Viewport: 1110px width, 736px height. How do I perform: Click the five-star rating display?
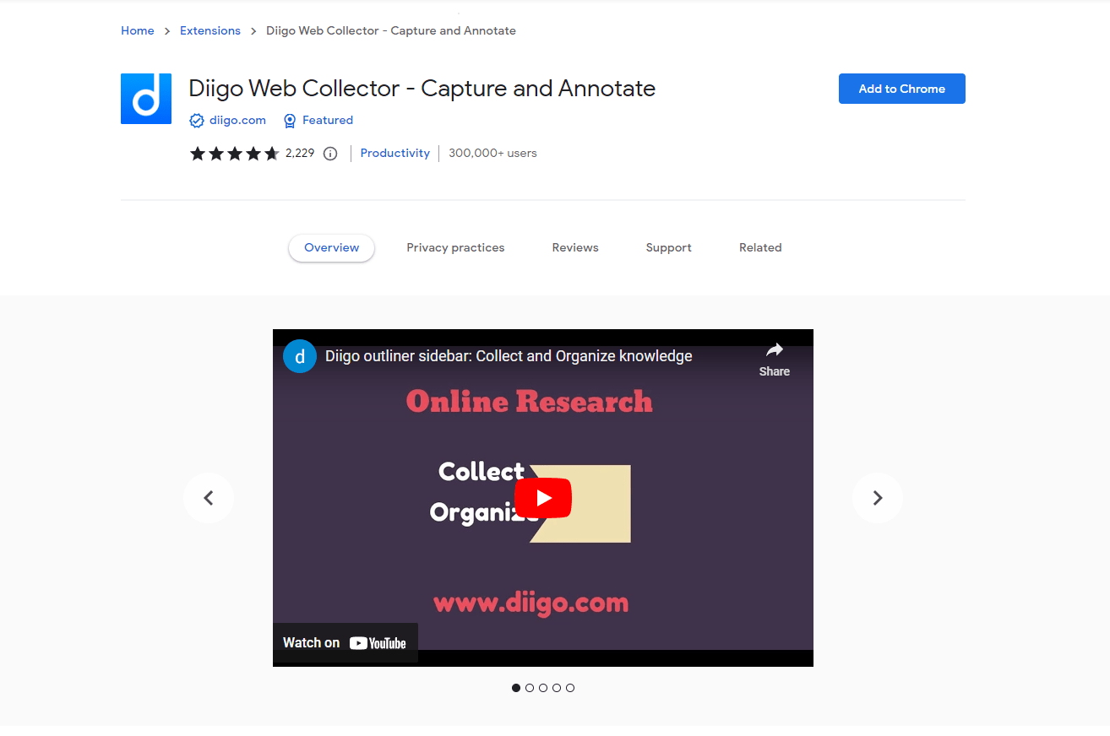coord(234,153)
